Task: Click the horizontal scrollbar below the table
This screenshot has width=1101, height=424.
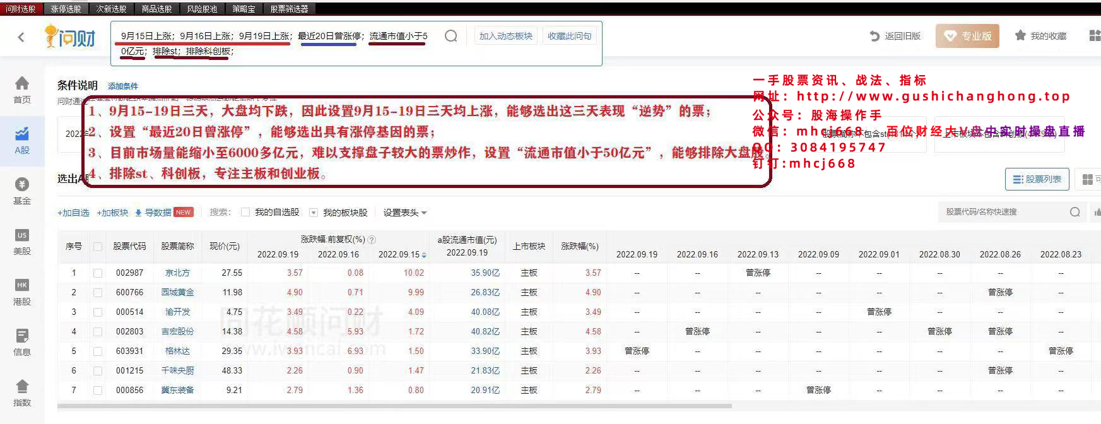Action: pyautogui.click(x=394, y=406)
